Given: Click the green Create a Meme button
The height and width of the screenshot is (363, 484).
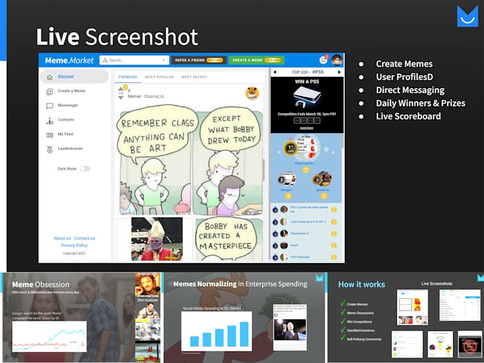Looking at the screenshot, I should [257, 60].
